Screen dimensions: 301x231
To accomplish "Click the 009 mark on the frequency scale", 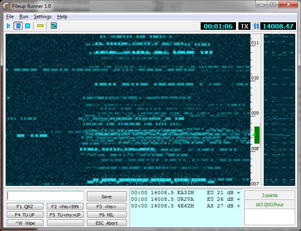I will (255, 113).
